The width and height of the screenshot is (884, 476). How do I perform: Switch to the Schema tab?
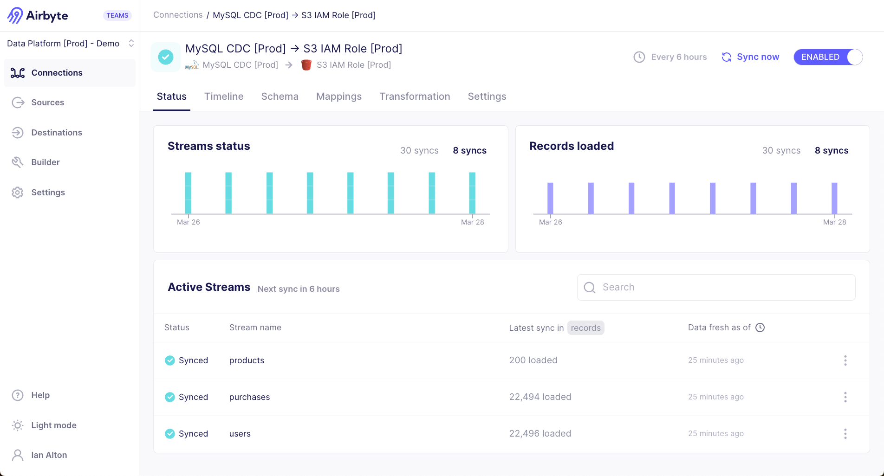(x=279, y=96)
